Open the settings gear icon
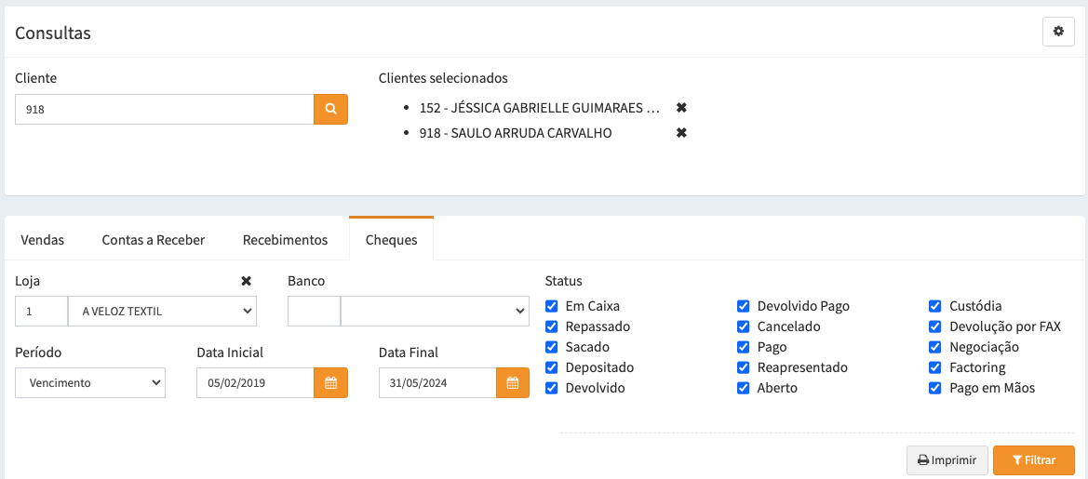Screen dimensions: 1088x479 click(1058, 32)
